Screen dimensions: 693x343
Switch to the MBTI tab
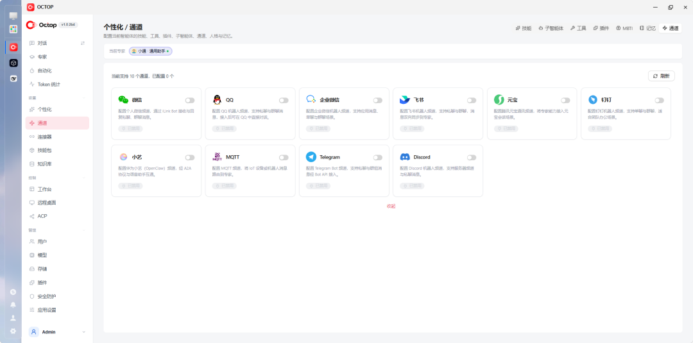pyautogui.click(x=624, y=28)
